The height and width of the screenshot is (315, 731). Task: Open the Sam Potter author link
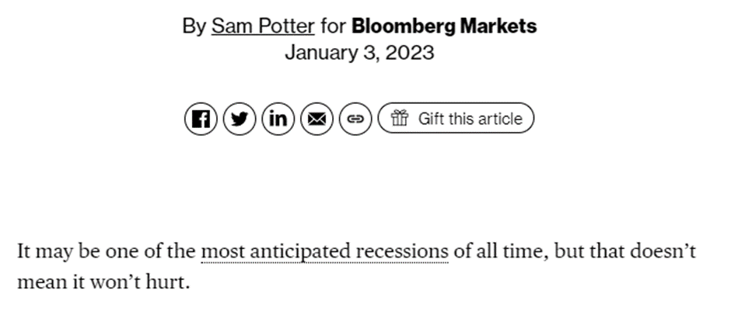pyautogui.click(x=263, y=26)
